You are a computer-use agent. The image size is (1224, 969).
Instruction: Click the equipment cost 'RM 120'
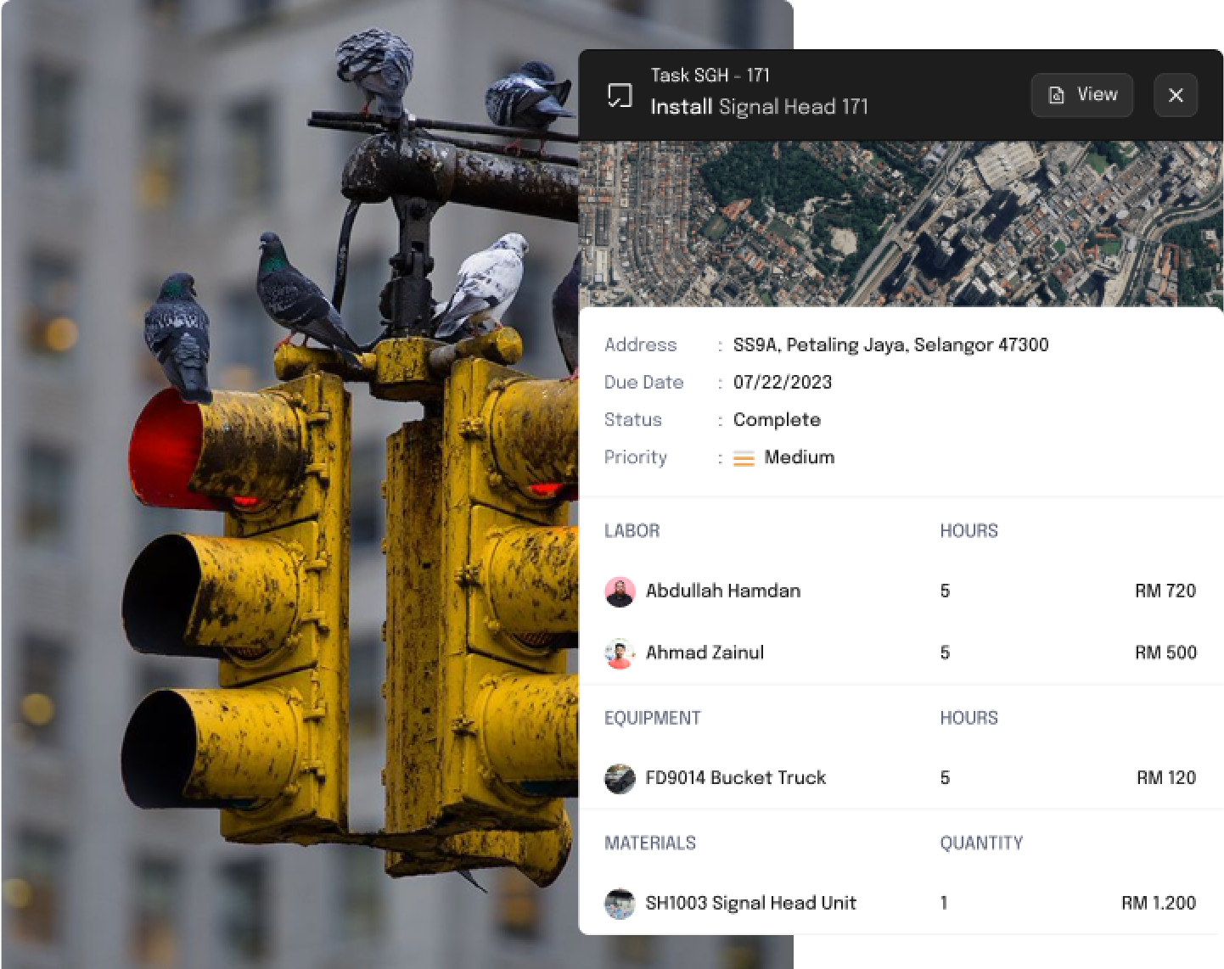click(1166, 778)
